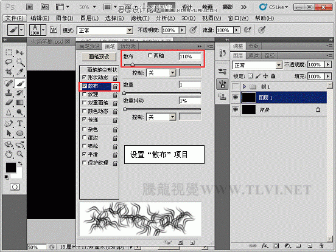Select the Move tool

20,52
